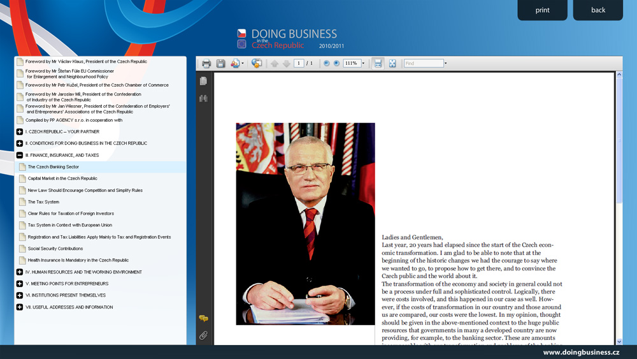Select Registration and Tax Liabilities entry
637x359 pixels.
pos(99,237)
